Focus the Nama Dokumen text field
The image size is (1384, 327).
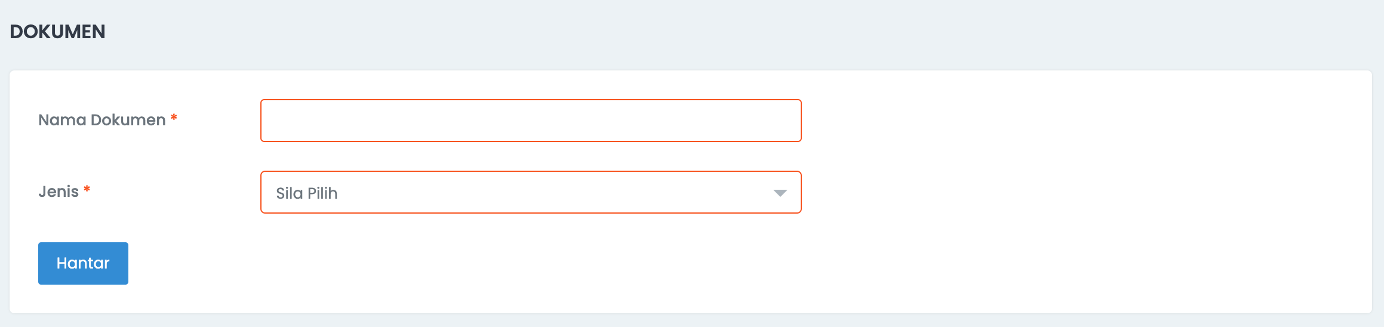coord(531,121)
